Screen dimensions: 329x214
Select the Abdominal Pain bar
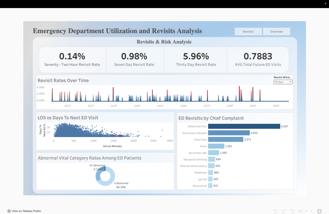click(244, 126)
